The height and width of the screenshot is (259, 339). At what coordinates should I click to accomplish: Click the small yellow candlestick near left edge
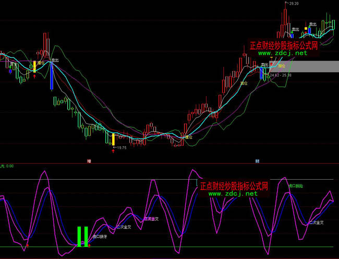click(x=34, y=66)
